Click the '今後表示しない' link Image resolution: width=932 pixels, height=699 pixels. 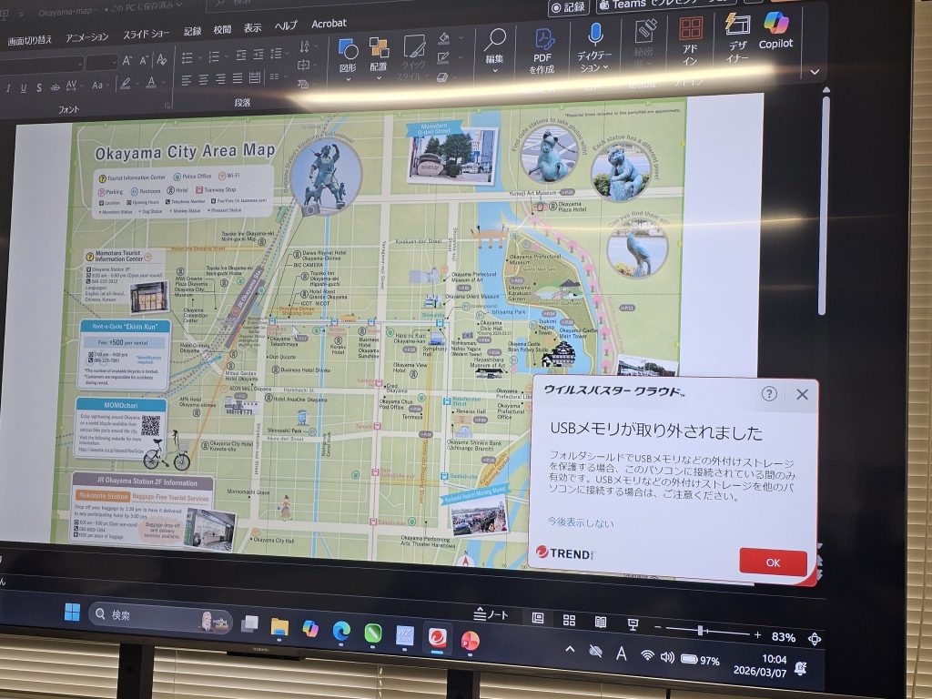tap(580, 522)
